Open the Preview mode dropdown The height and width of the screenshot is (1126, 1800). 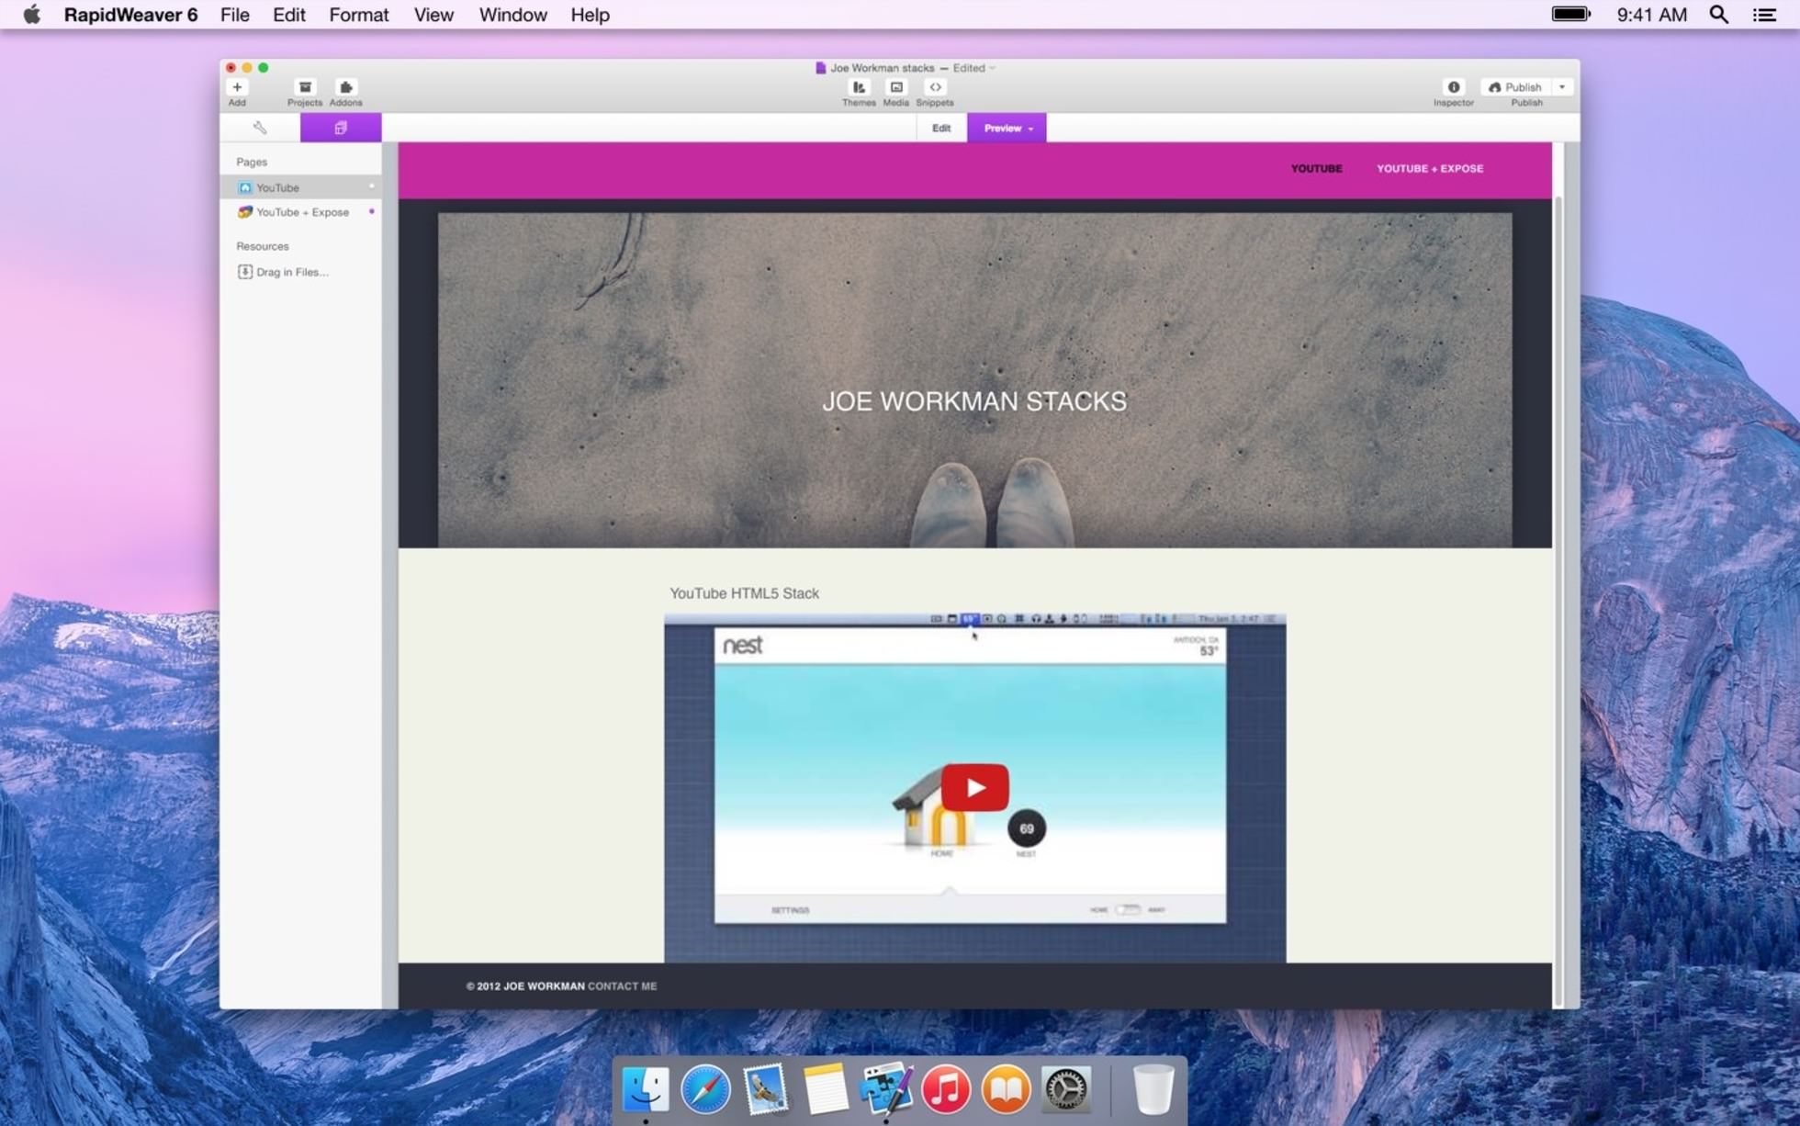[x=1007, y=128]
